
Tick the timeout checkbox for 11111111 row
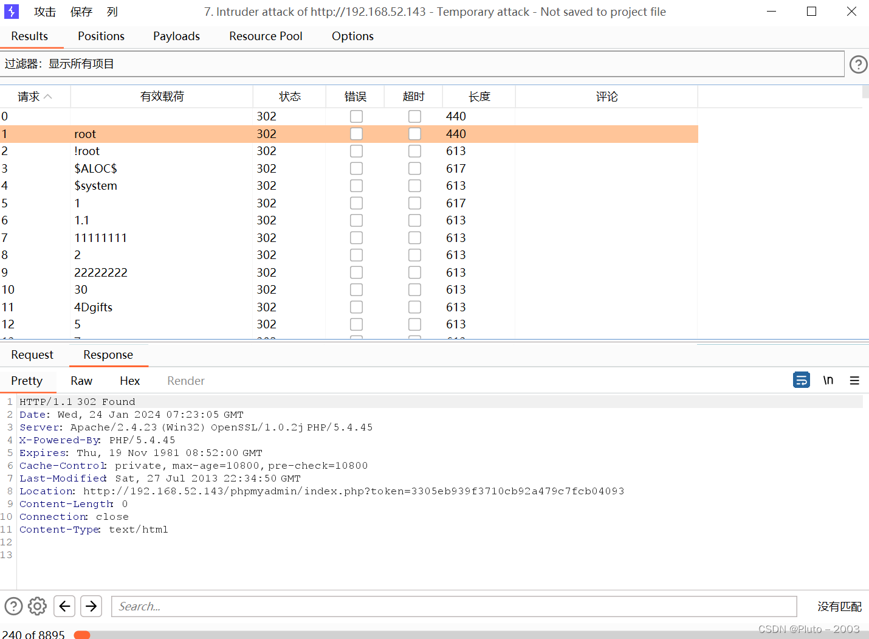(414, 238)
